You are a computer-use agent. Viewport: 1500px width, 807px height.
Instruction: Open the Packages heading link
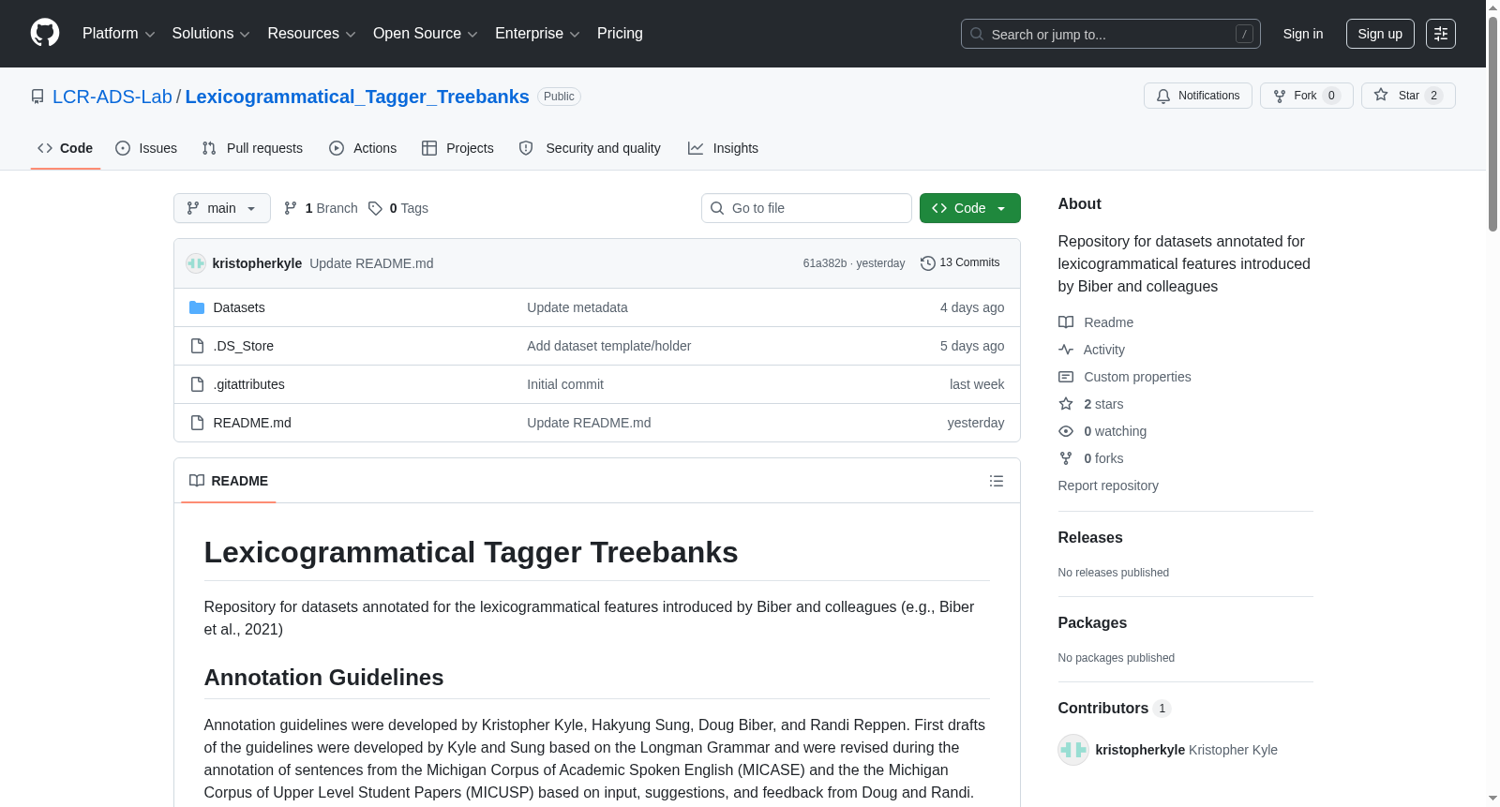point(1092,623)
